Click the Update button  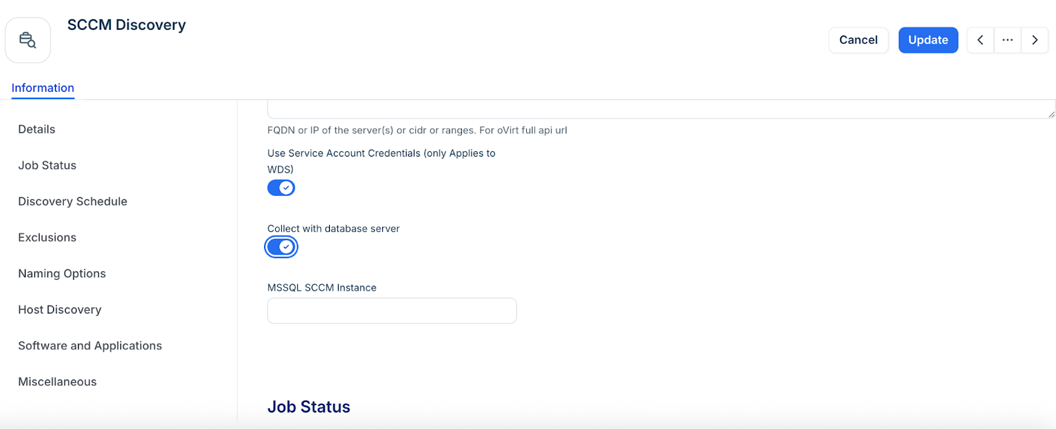928,40
